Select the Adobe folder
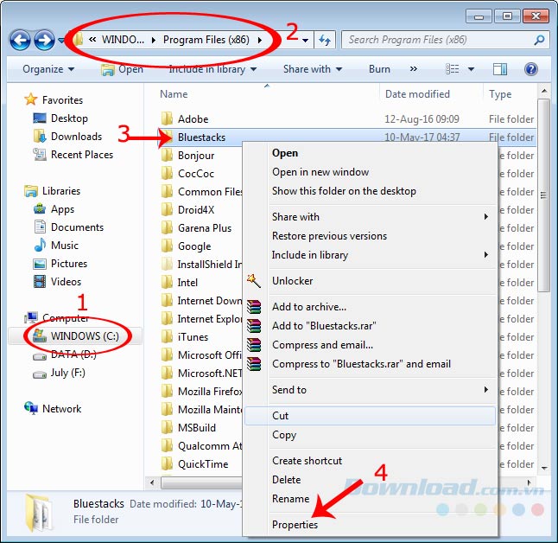Screen dimensions: 558x543 click(x=193, y=119)
